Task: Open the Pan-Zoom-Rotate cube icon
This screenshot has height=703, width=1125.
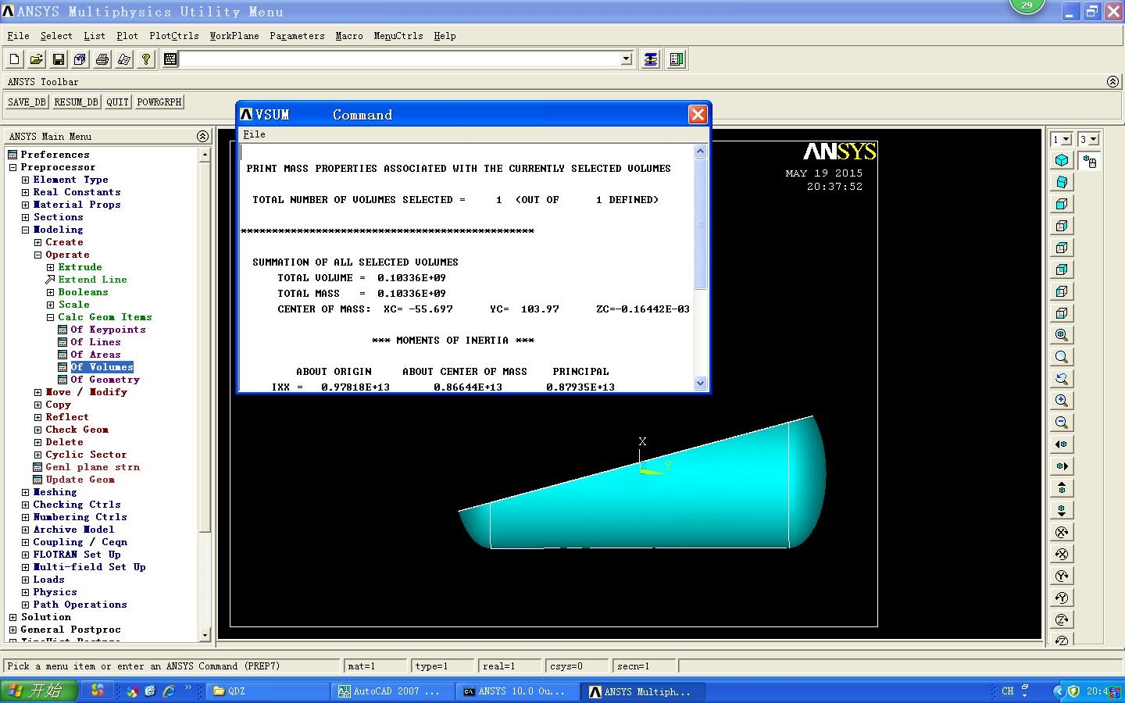Action: tap(80, 59)
